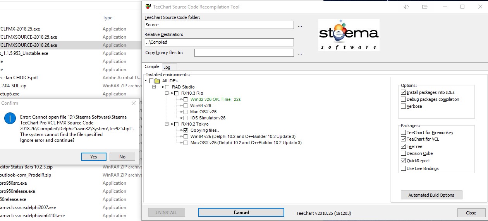Maximize the TeeChart Recompilation Tool window
488x221 pixels.
point(462,7)
